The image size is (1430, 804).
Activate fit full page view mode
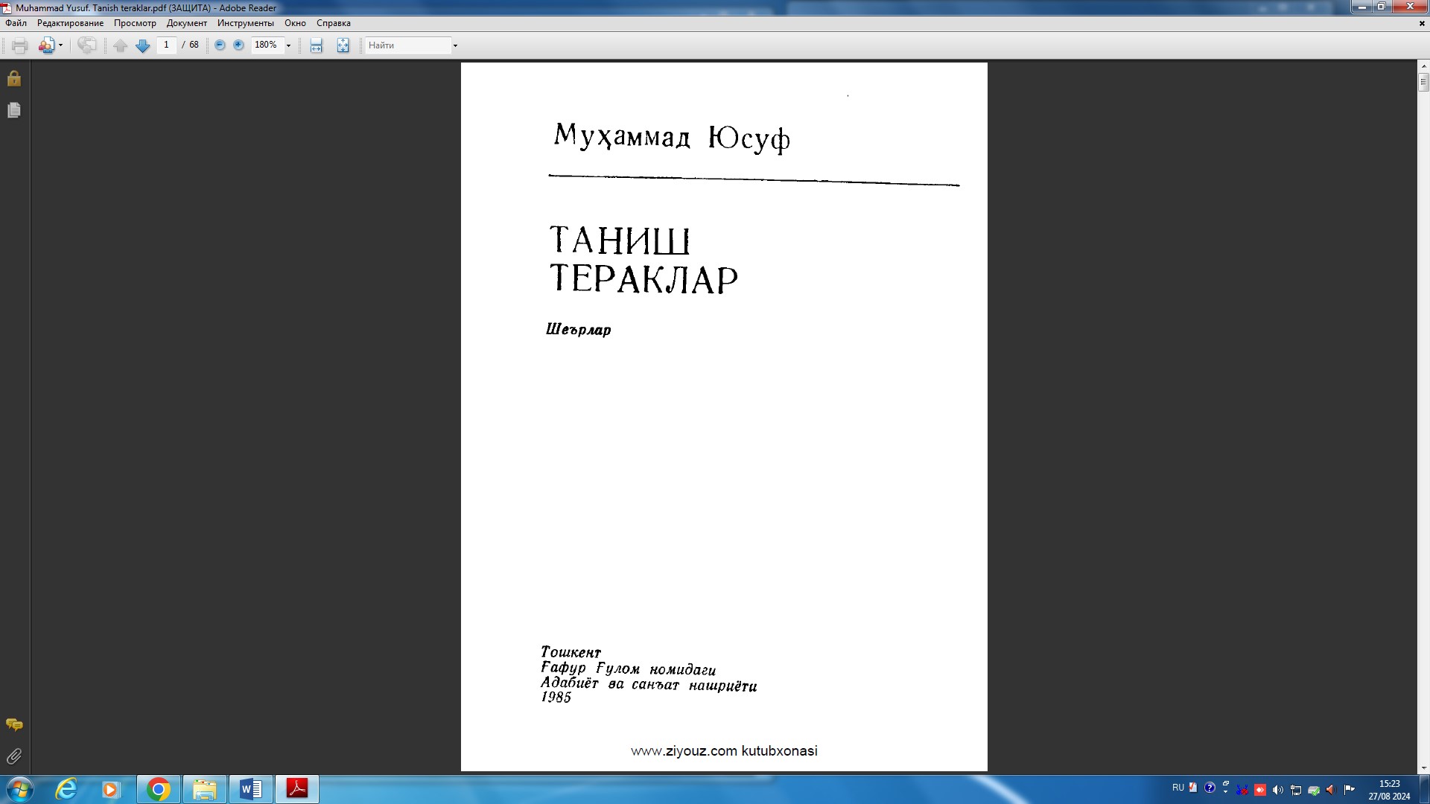coord(343,45)
